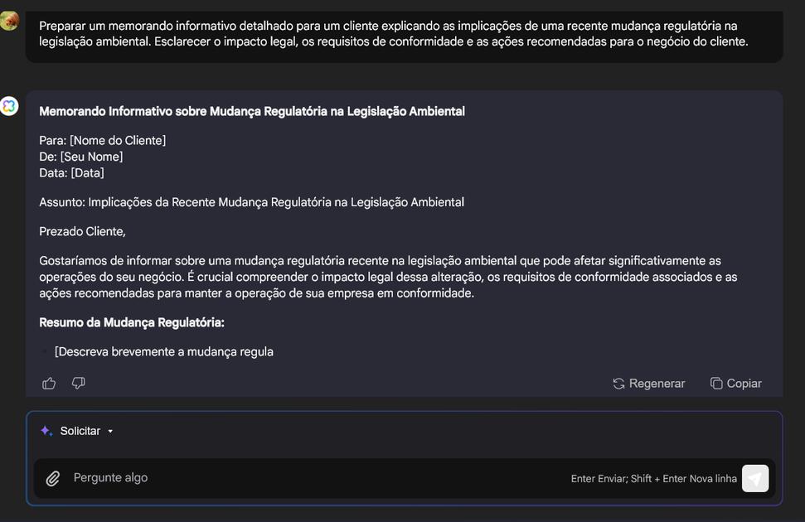Click the user prompt 'Preparar um memorando informativo'
Viewport: 805px width, 522px height.
coord(394,33)
